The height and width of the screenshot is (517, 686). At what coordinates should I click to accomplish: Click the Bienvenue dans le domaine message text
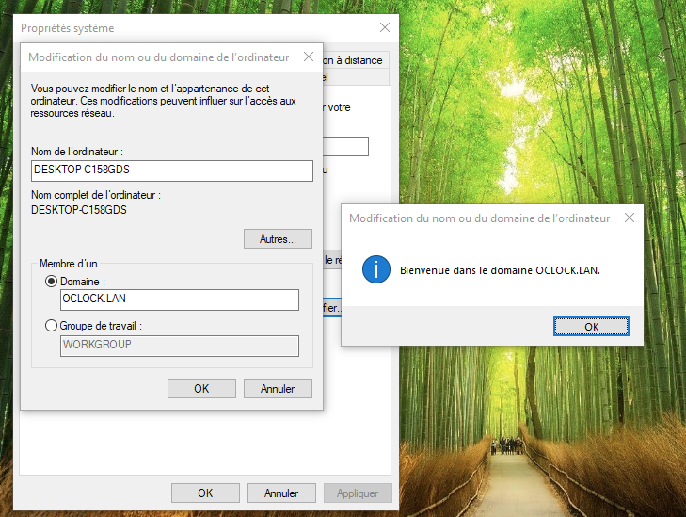point(500,270)
